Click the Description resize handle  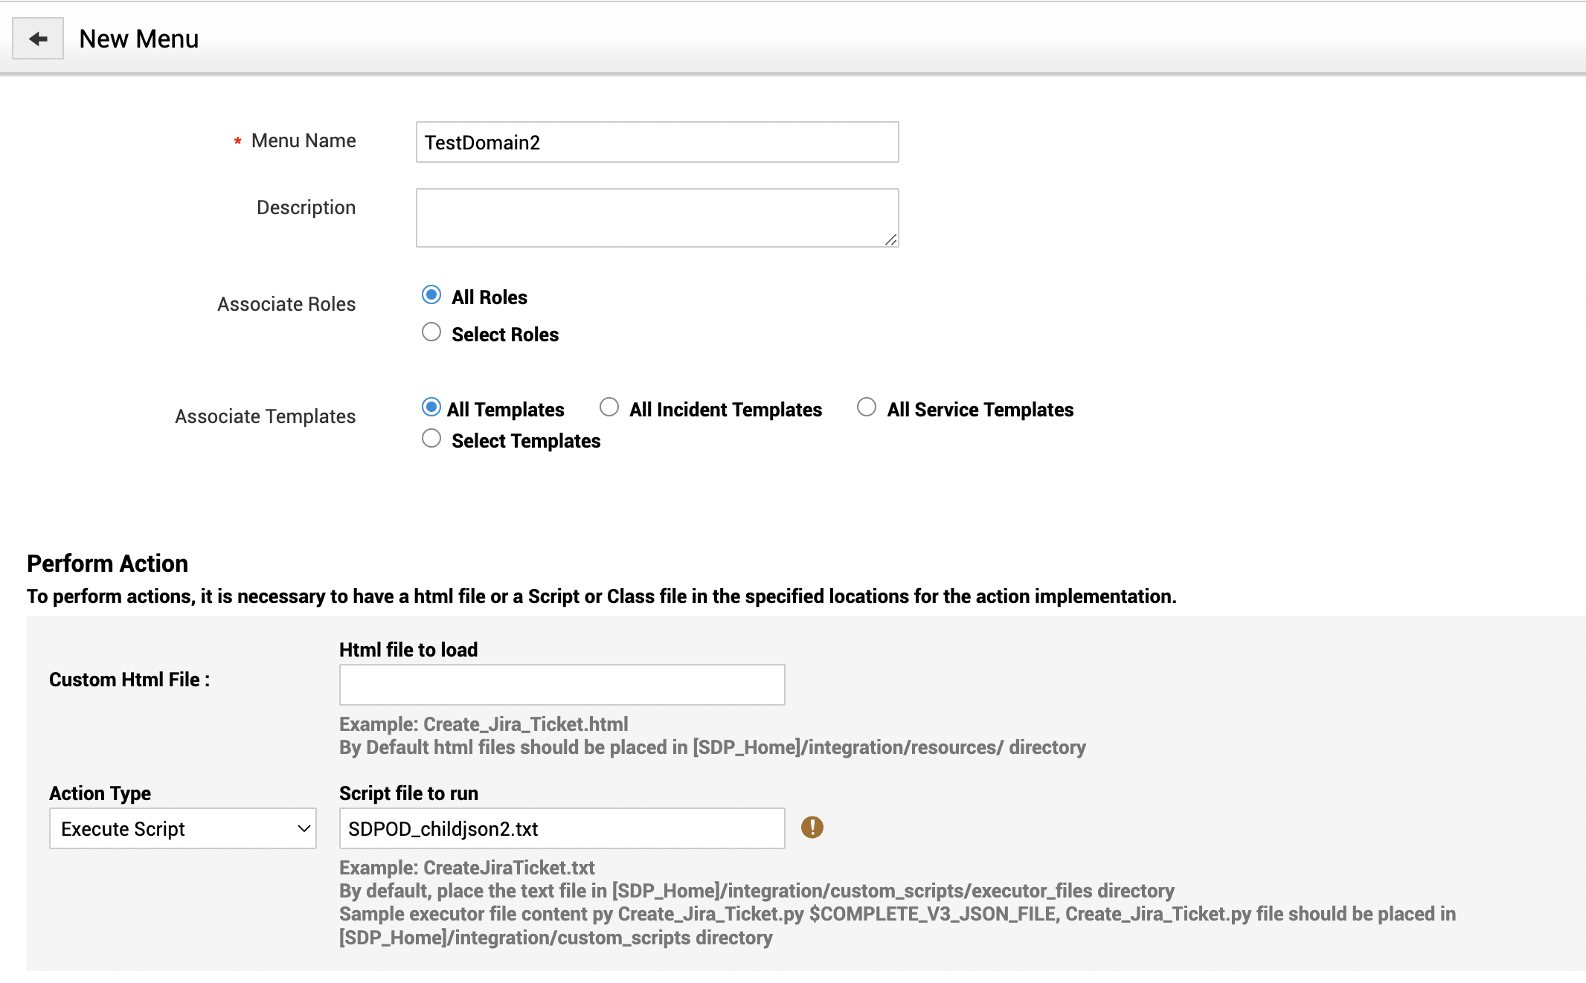890,239
